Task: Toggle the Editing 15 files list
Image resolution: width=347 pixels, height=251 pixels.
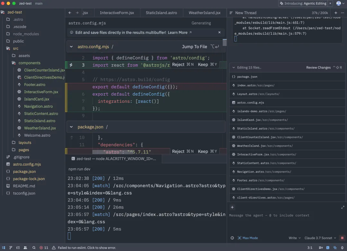Action: pos(234,67)
